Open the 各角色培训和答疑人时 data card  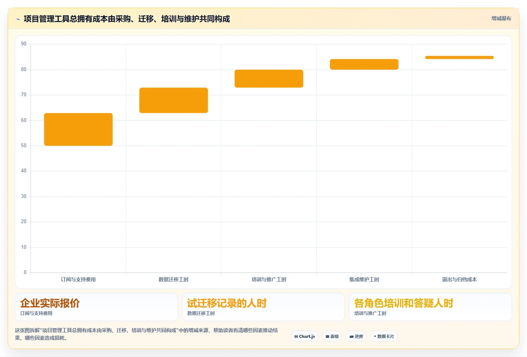[x=430, y=307]
